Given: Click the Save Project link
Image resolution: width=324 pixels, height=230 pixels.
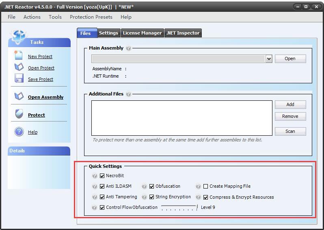Looking at the screenshot, I should (x=41, y=79).
